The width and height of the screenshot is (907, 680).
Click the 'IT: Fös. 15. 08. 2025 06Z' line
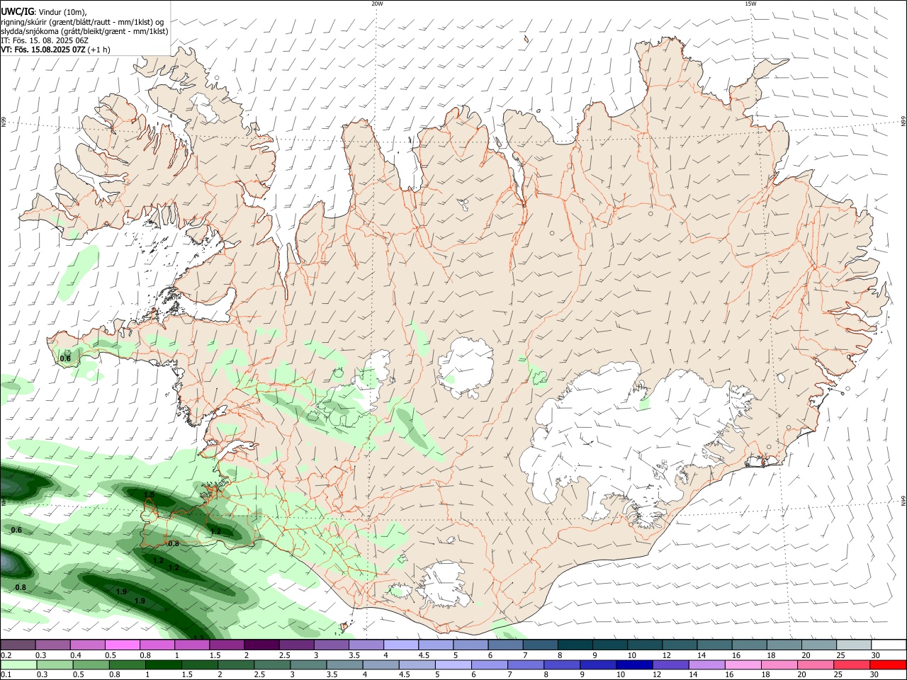coord(45,40)
